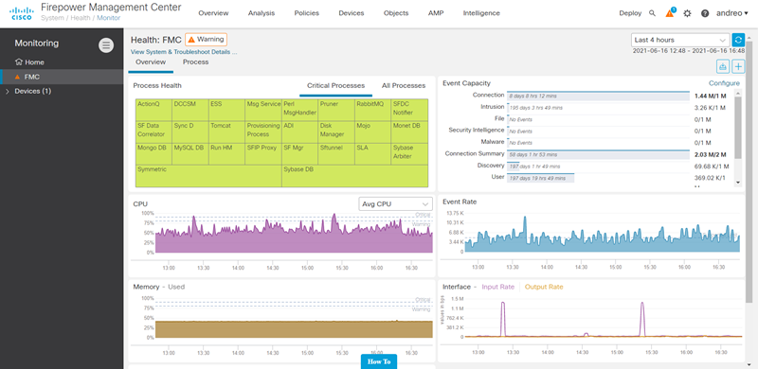
Task: Open the system settings gear
Action: [687, 13]
